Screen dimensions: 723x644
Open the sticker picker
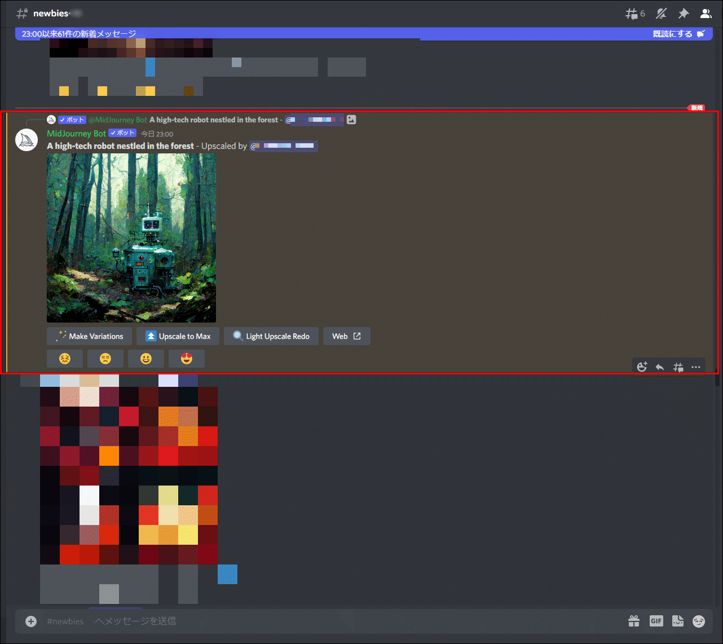[678, 621]
